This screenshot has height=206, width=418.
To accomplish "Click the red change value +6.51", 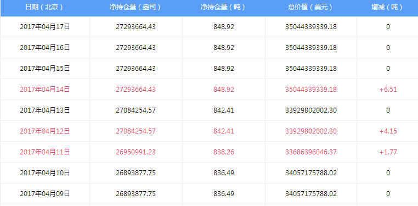I will pyautogui.click(x=388, y=90).
